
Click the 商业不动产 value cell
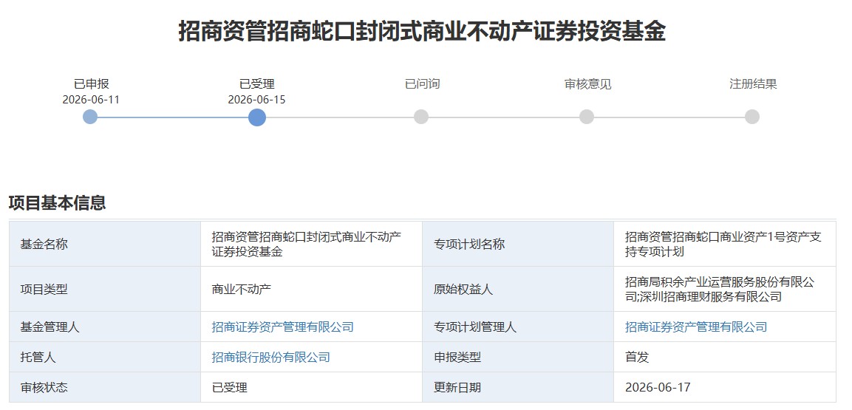311,289
